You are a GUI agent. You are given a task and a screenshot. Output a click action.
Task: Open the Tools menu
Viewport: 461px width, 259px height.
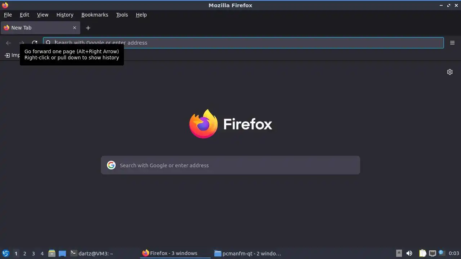click(122, 15)
